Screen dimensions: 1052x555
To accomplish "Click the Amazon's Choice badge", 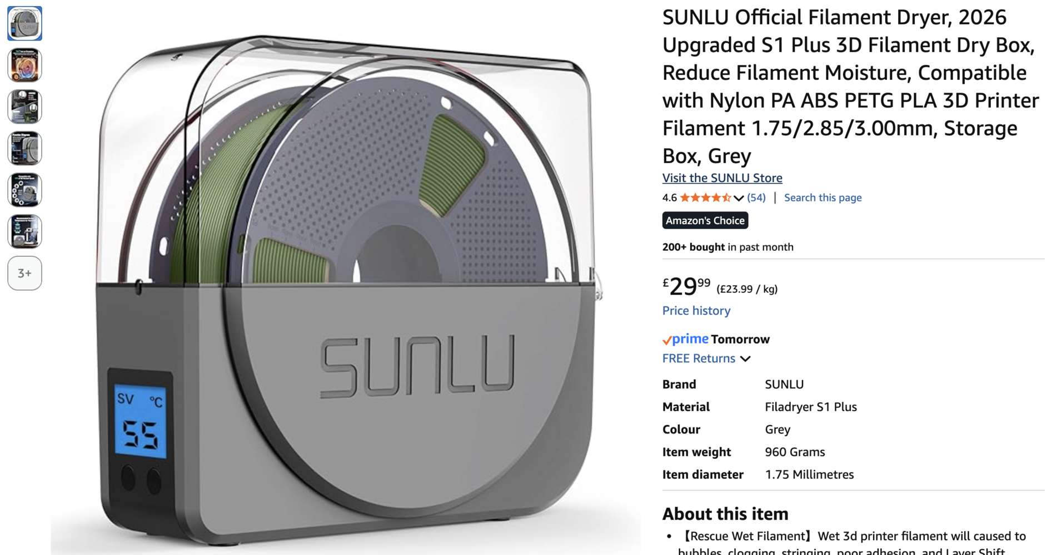I will [x=705, y=220].
